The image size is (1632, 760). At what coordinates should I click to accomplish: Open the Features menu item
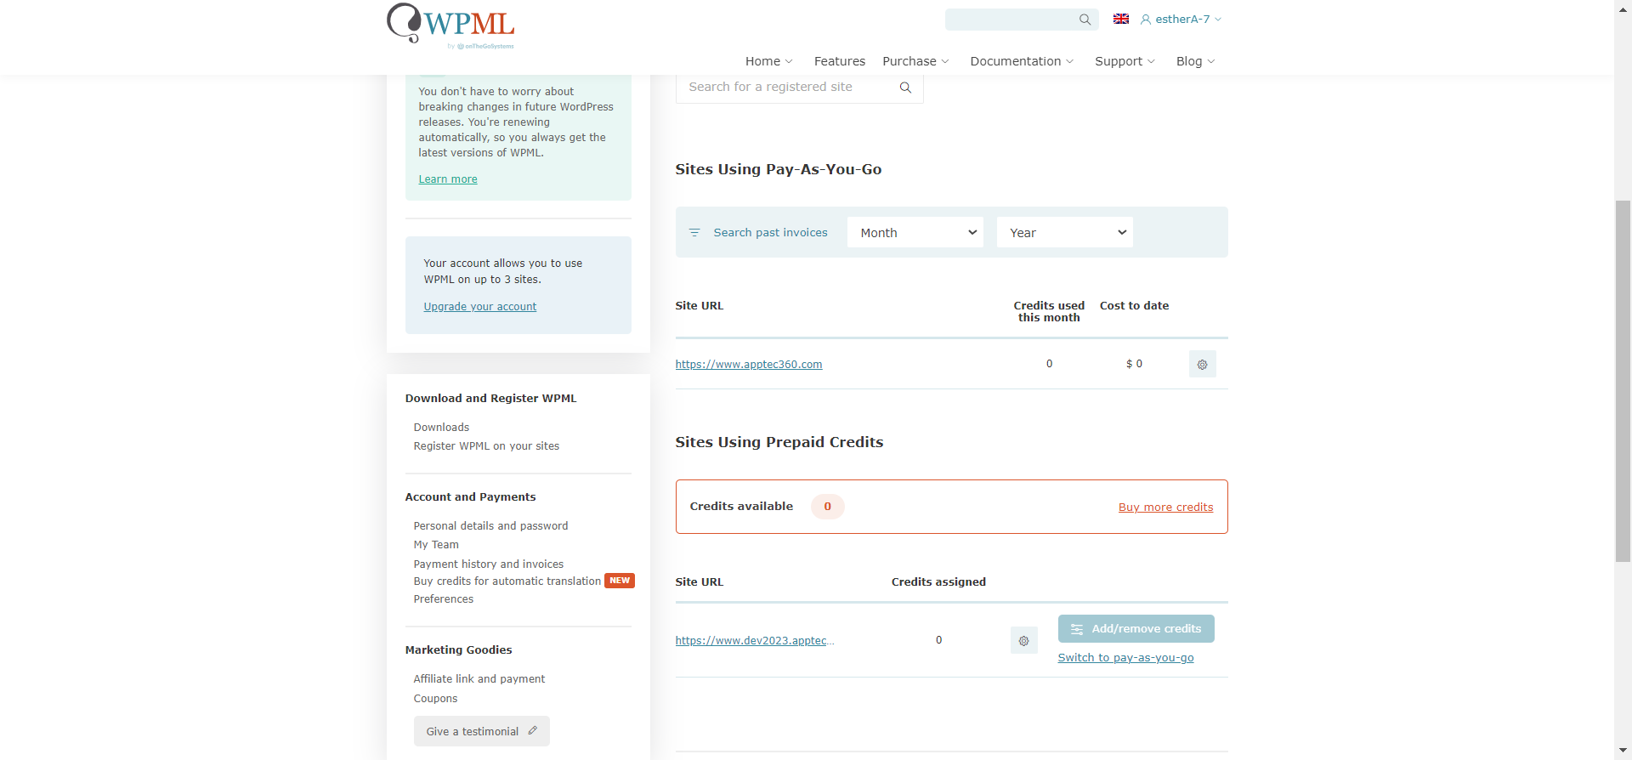click(839, 61)
